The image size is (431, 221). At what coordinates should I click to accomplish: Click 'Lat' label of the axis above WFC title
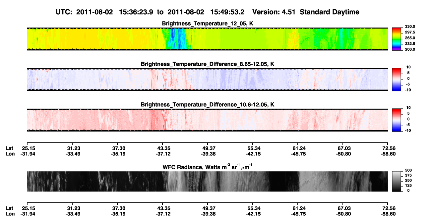tap(10, 148)
